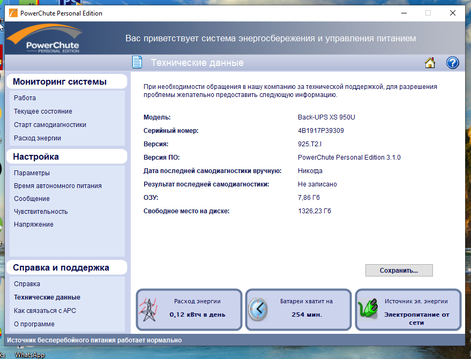The image size is (471, 359).
Task: Open Как связаться с APC
Action: pyautogui.click(x=45, y=311)
